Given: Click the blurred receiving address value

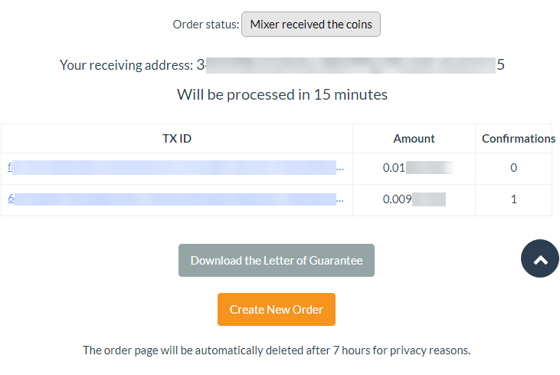Looking at the screenshot, I should [x=350, y=65].
